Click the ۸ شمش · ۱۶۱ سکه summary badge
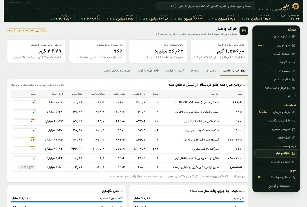307x207 pixels. tap(27, 31)
